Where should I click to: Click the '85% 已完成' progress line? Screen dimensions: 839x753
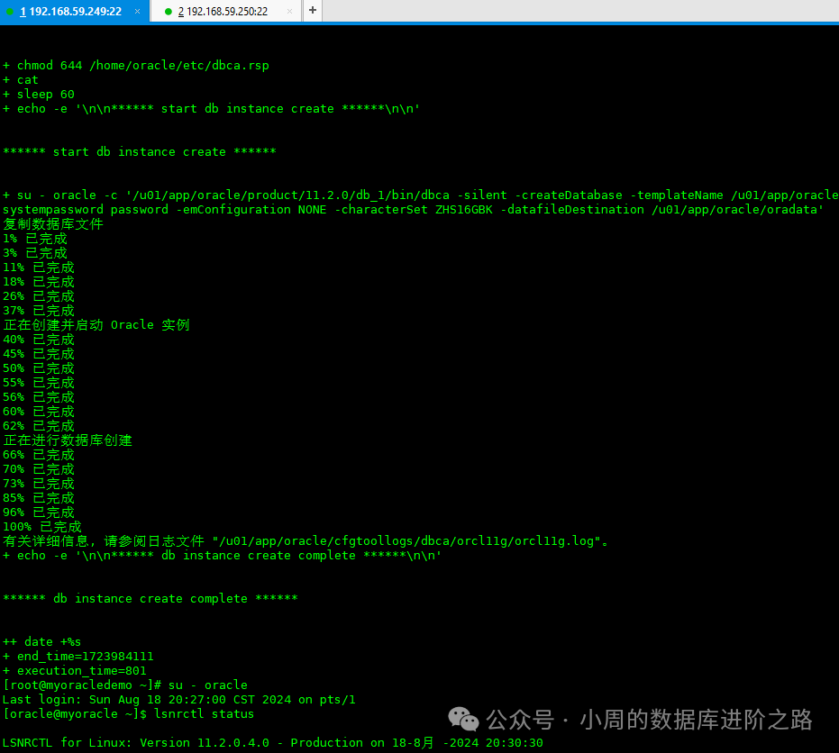[39, 498]
